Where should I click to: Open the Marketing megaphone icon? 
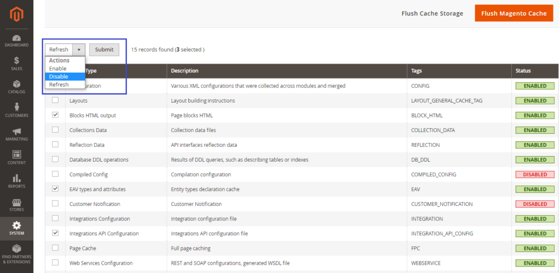point(16,132)
